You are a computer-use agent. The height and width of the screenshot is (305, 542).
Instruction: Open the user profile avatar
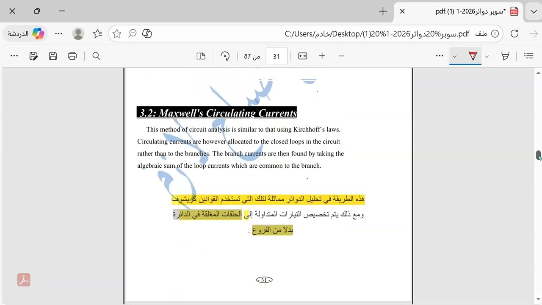78,33
